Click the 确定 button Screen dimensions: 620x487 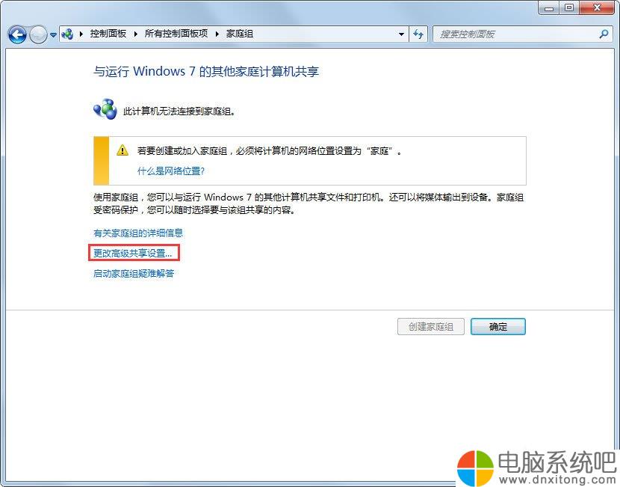(x=497, y=327)
